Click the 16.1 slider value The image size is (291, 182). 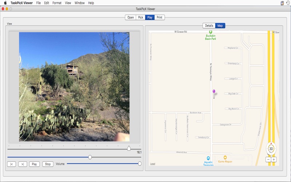click(139, 152)
